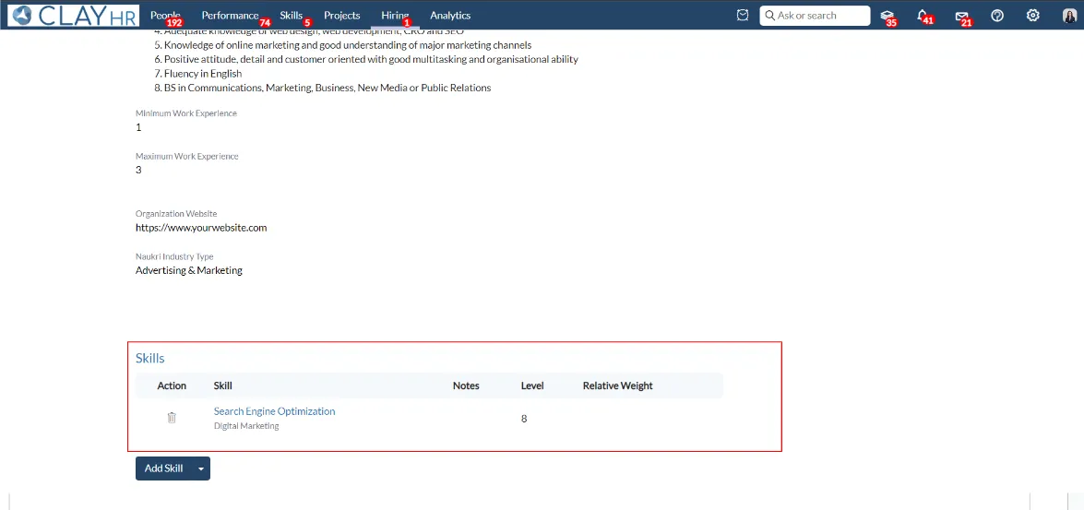Open the Search Engine Optimization link
Screen dimensions: 1084x510
pyautogui.click(x=274, y=411)
